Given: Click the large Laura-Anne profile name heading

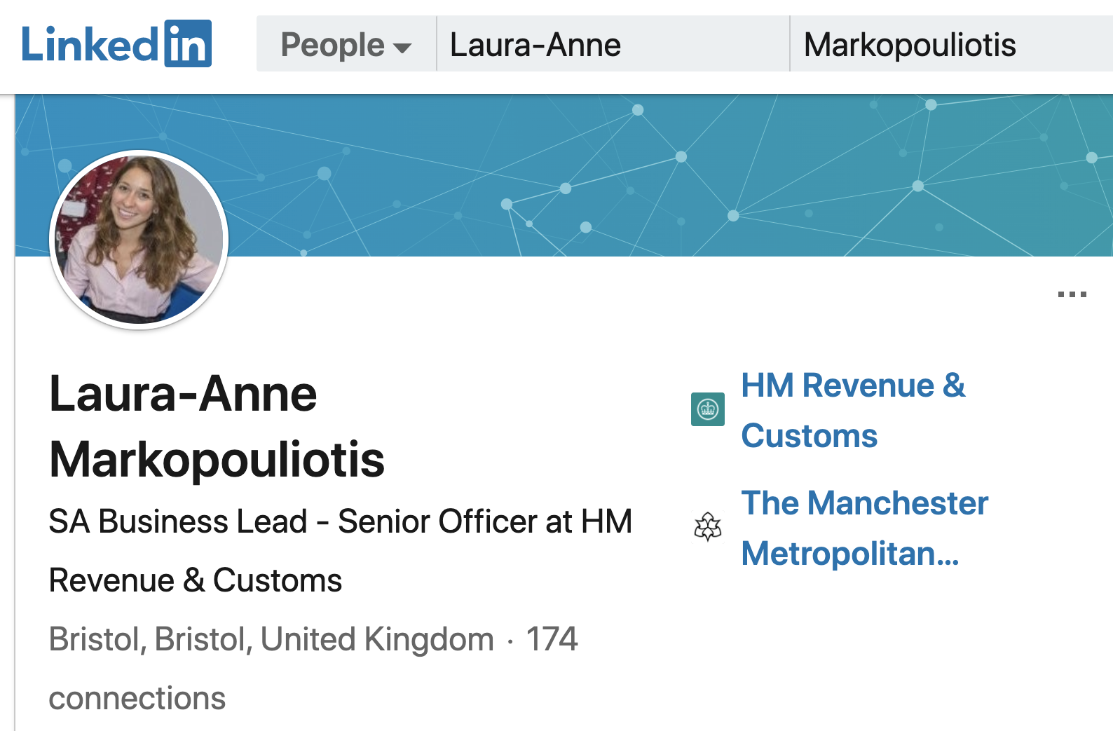Looking at the screenshot, I should tap(183, 394).
